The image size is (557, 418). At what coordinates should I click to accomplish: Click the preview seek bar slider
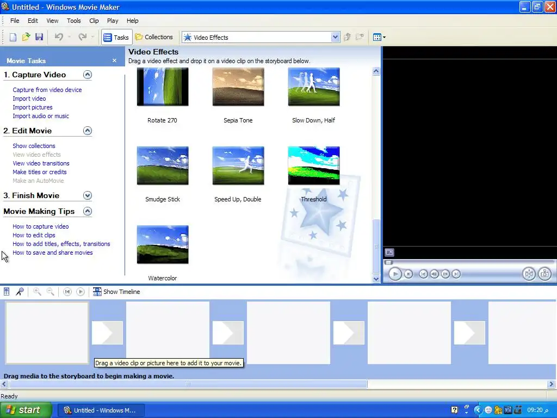tap(388, 263)
